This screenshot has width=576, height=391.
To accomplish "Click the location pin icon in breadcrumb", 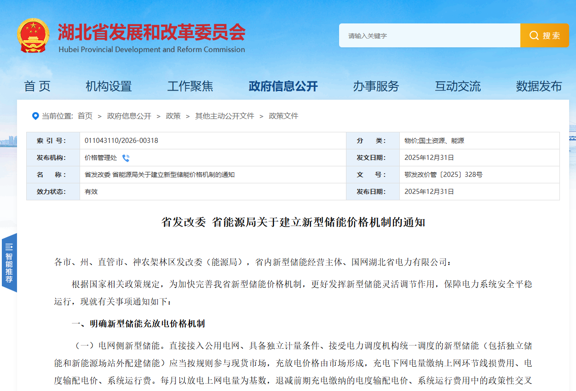I will point(35,116).
